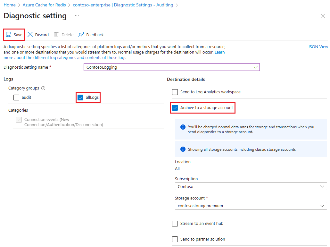Save the diagnostic setting

point(14,34)
